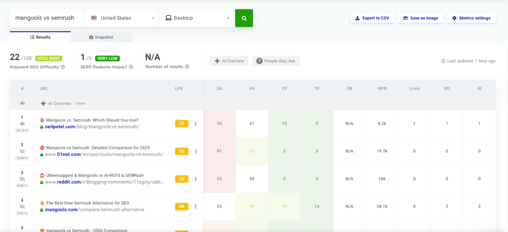This screenshot has height=232, width=508.
Task: Open three-dot menu for 01net.com result
Action: (196, 151)
